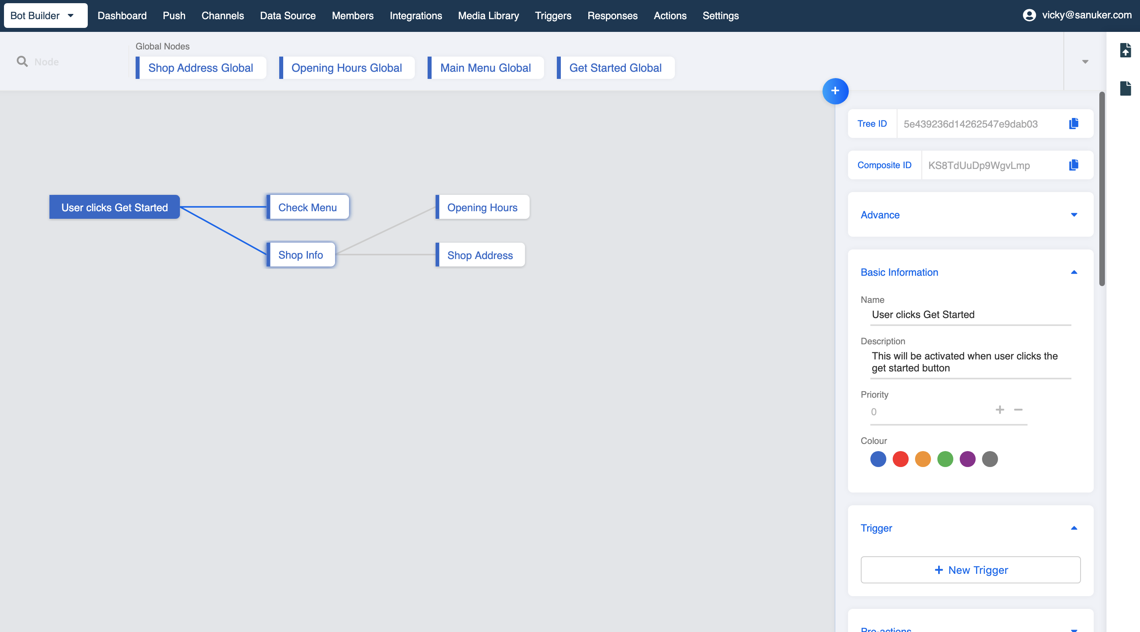Copy the Composite ID value

[1073, 165]
